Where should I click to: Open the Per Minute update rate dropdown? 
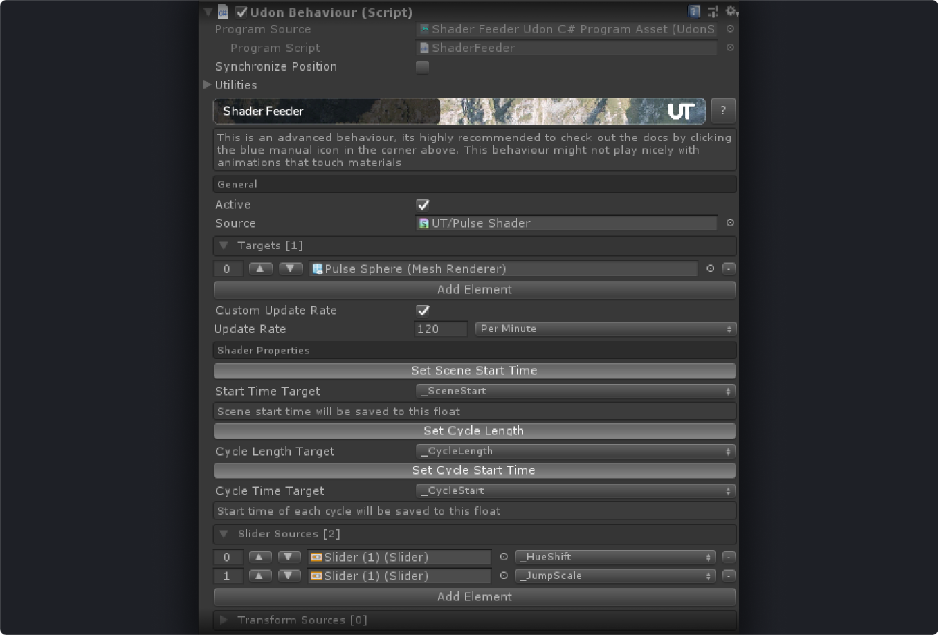[605, 329]
